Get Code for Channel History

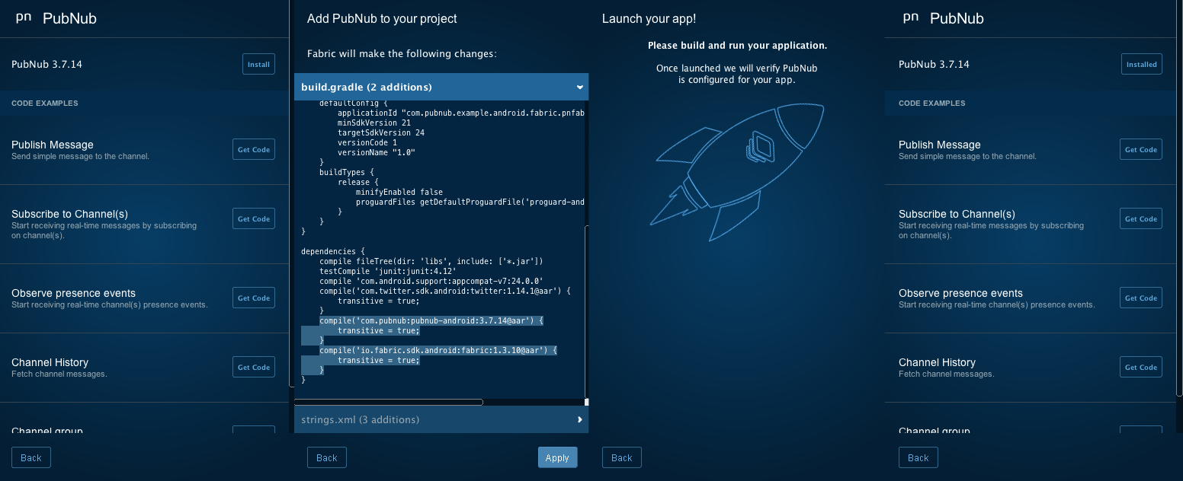click(x=253, y=367)
